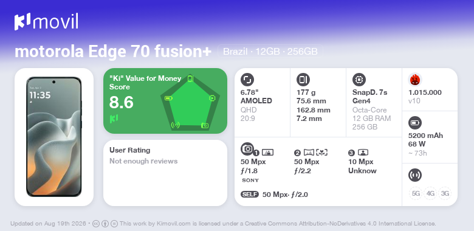
Task: Click the processor chip icon
Action: tap(359, 80)
